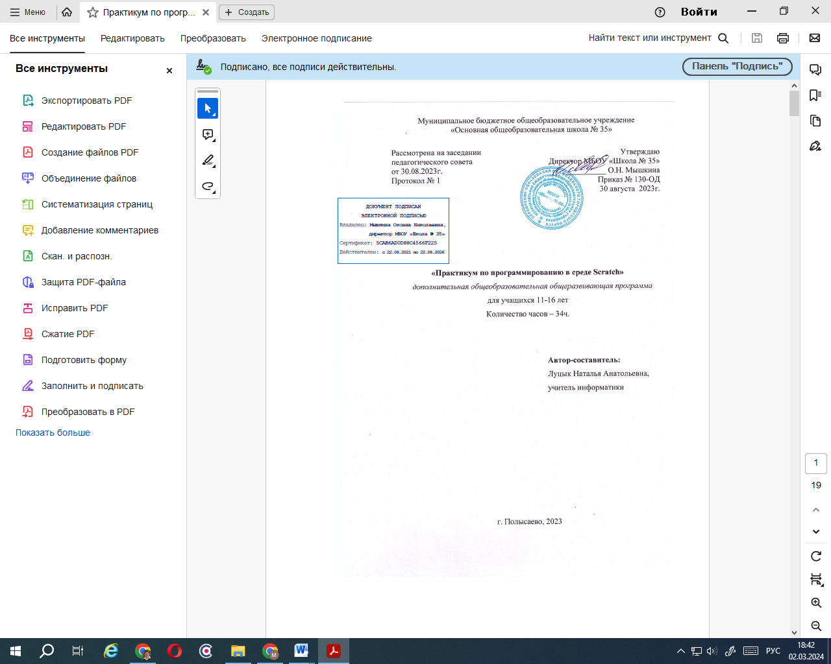Click the electronic signature stamp box in document
This screenshot has width=831, height=664.
(x=393, y=231)
